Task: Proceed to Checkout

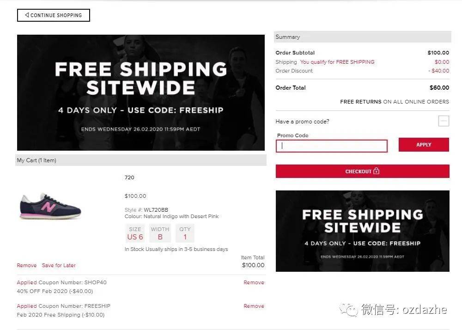Action: pos(362,171)
